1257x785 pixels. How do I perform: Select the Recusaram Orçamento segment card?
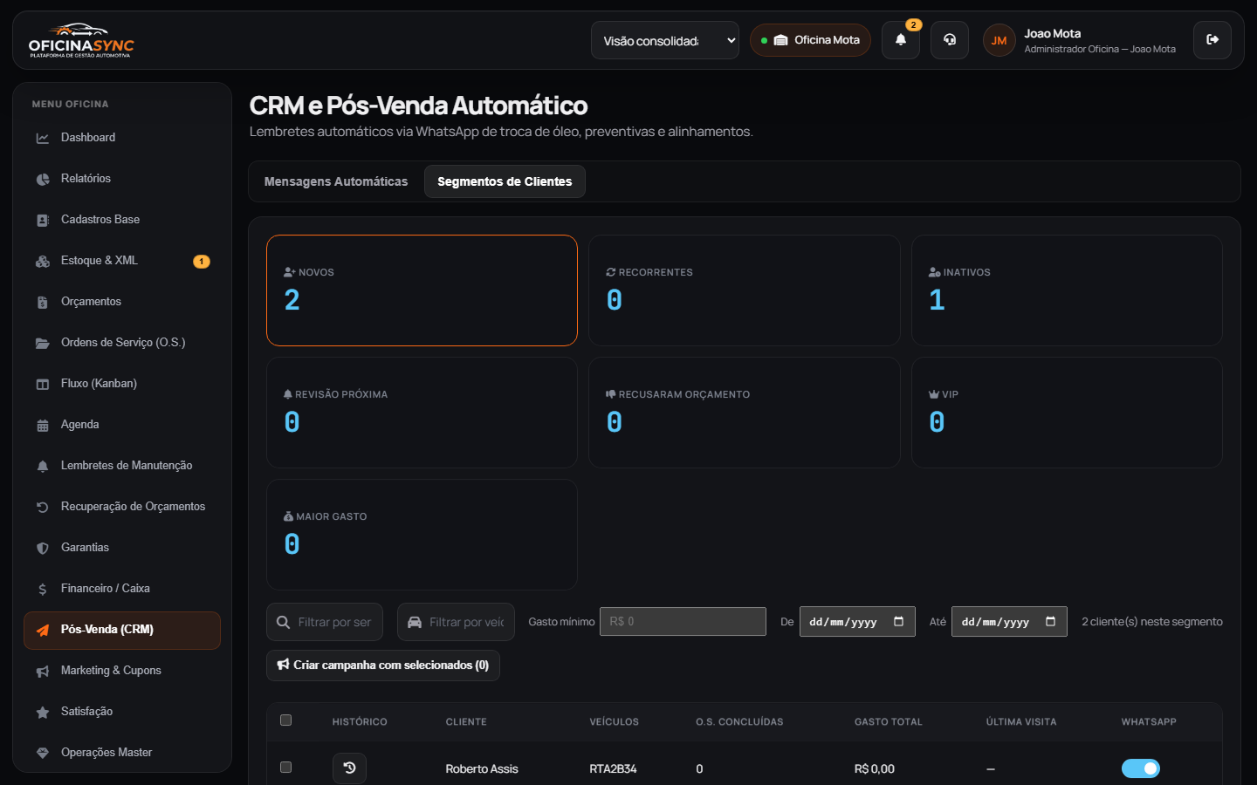tap(745, 413)
